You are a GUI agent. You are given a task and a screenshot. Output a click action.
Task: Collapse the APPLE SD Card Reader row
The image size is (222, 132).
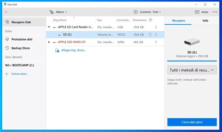click(49, 27)
